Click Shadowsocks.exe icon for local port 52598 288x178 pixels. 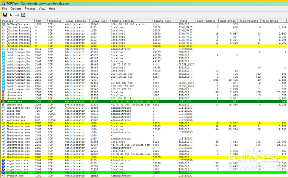click(3, 142)
